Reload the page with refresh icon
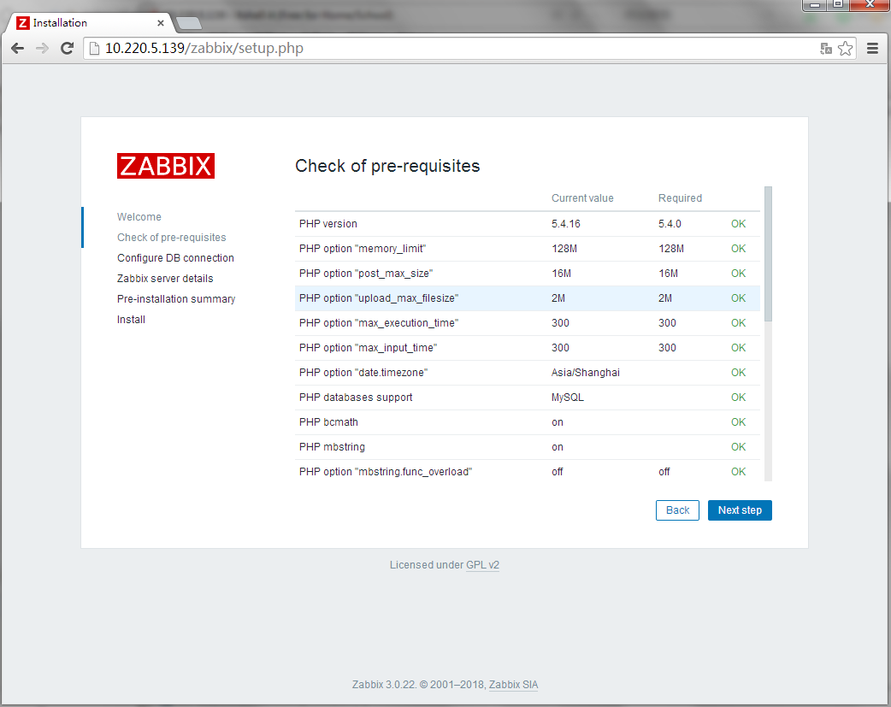The width and height of the screenshot is (891, 707). point(67,49)
